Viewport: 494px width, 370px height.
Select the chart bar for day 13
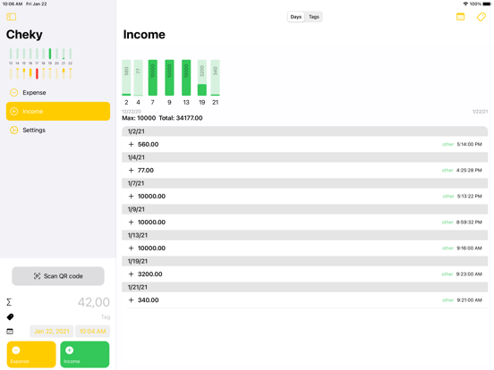[x=186, y=78]
